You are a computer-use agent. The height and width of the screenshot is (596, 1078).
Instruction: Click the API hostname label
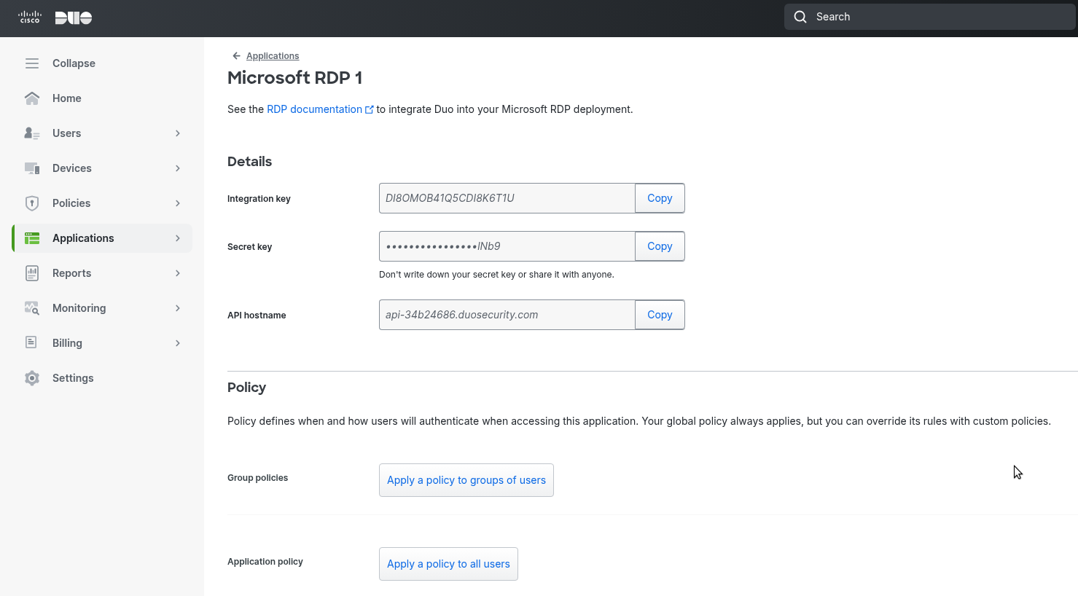point(257,315)
